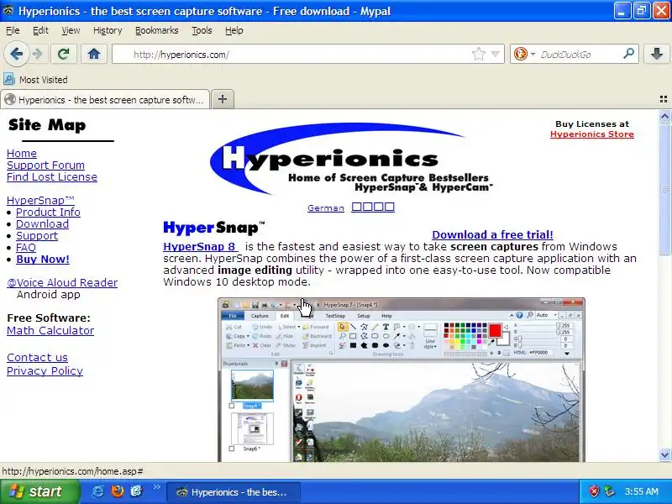
Task: Expand the quick launch chevron
Action: point(156,487)
